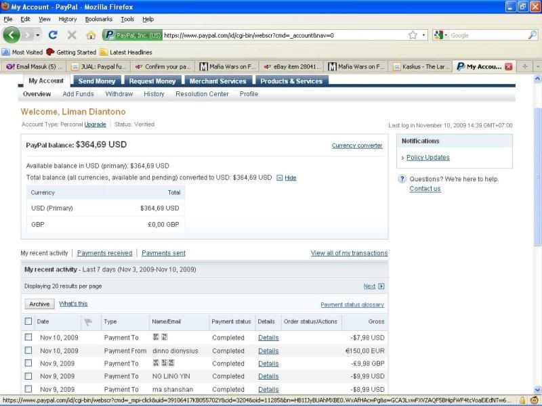Click the PayPal, Inc. site identity badge
Screen dimensions: 542x406
point(133,35)
